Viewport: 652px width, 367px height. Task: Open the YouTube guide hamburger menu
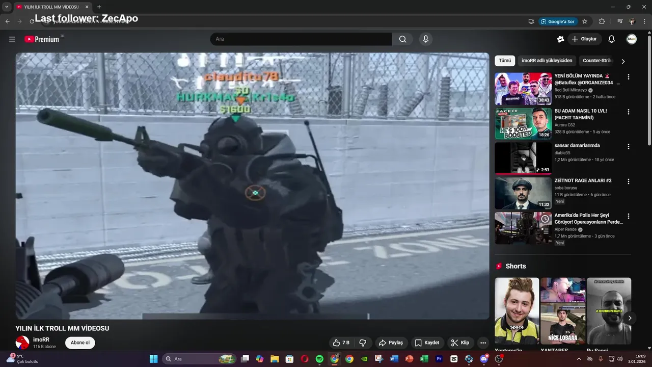click(x=12, y=39)
